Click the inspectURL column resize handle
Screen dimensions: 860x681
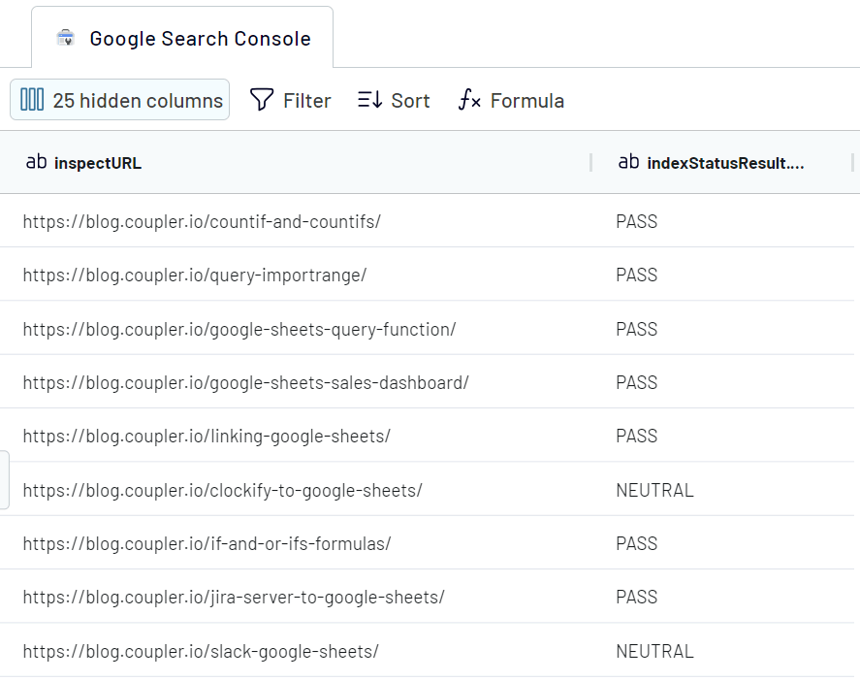click(x=590, y=162)
